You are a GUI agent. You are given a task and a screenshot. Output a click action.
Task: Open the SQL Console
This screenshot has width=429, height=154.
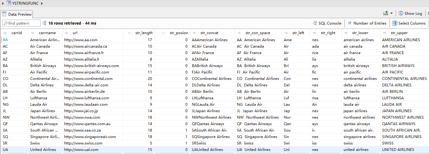coord(330,23)
